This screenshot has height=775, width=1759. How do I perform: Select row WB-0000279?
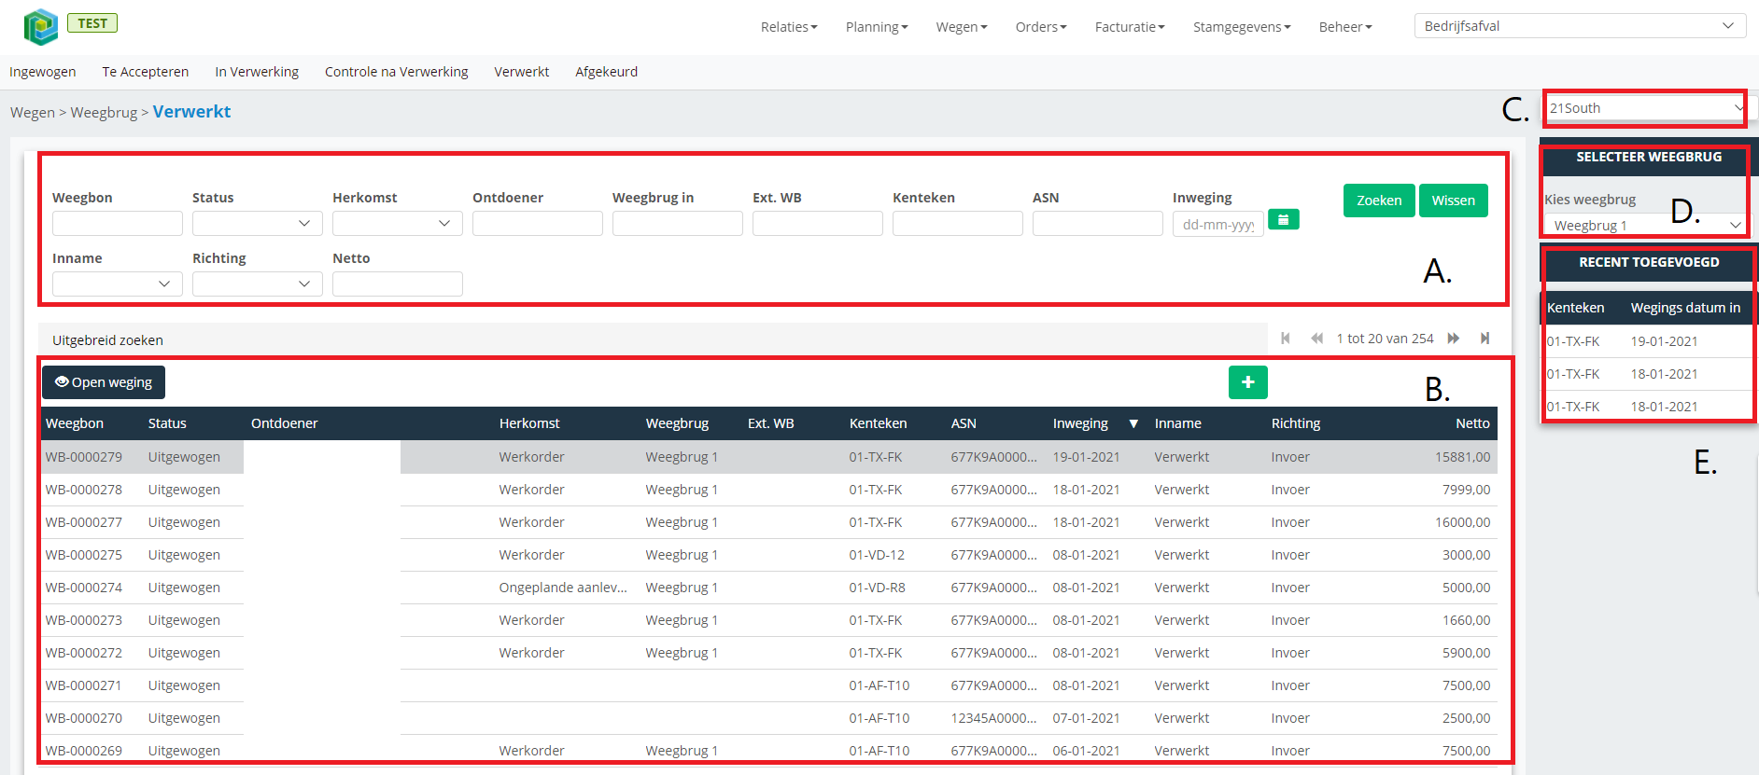(x=769, y=457)
